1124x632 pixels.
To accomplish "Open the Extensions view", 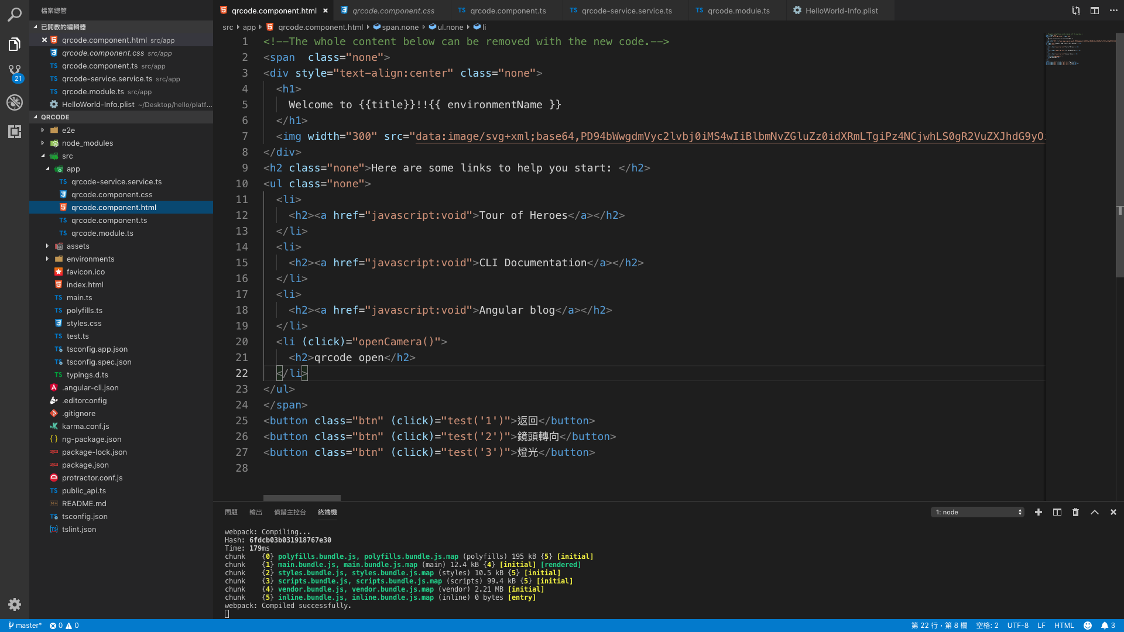I will coord(15,132).
